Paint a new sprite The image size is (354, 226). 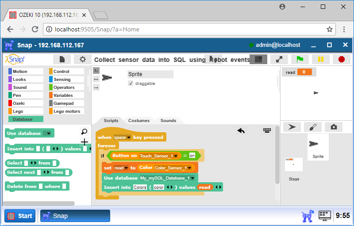(x=313, y=127)
